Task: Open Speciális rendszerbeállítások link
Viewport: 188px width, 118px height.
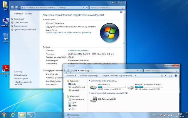Action: coord(25,29)
